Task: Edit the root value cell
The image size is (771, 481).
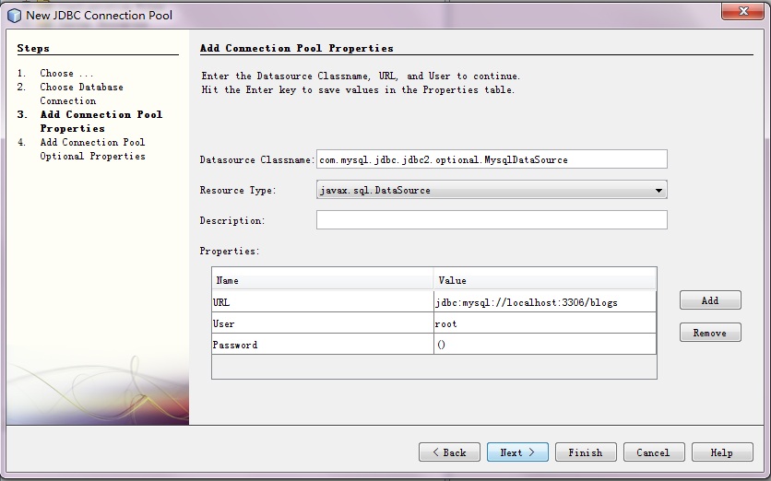Action: [545, 323]
